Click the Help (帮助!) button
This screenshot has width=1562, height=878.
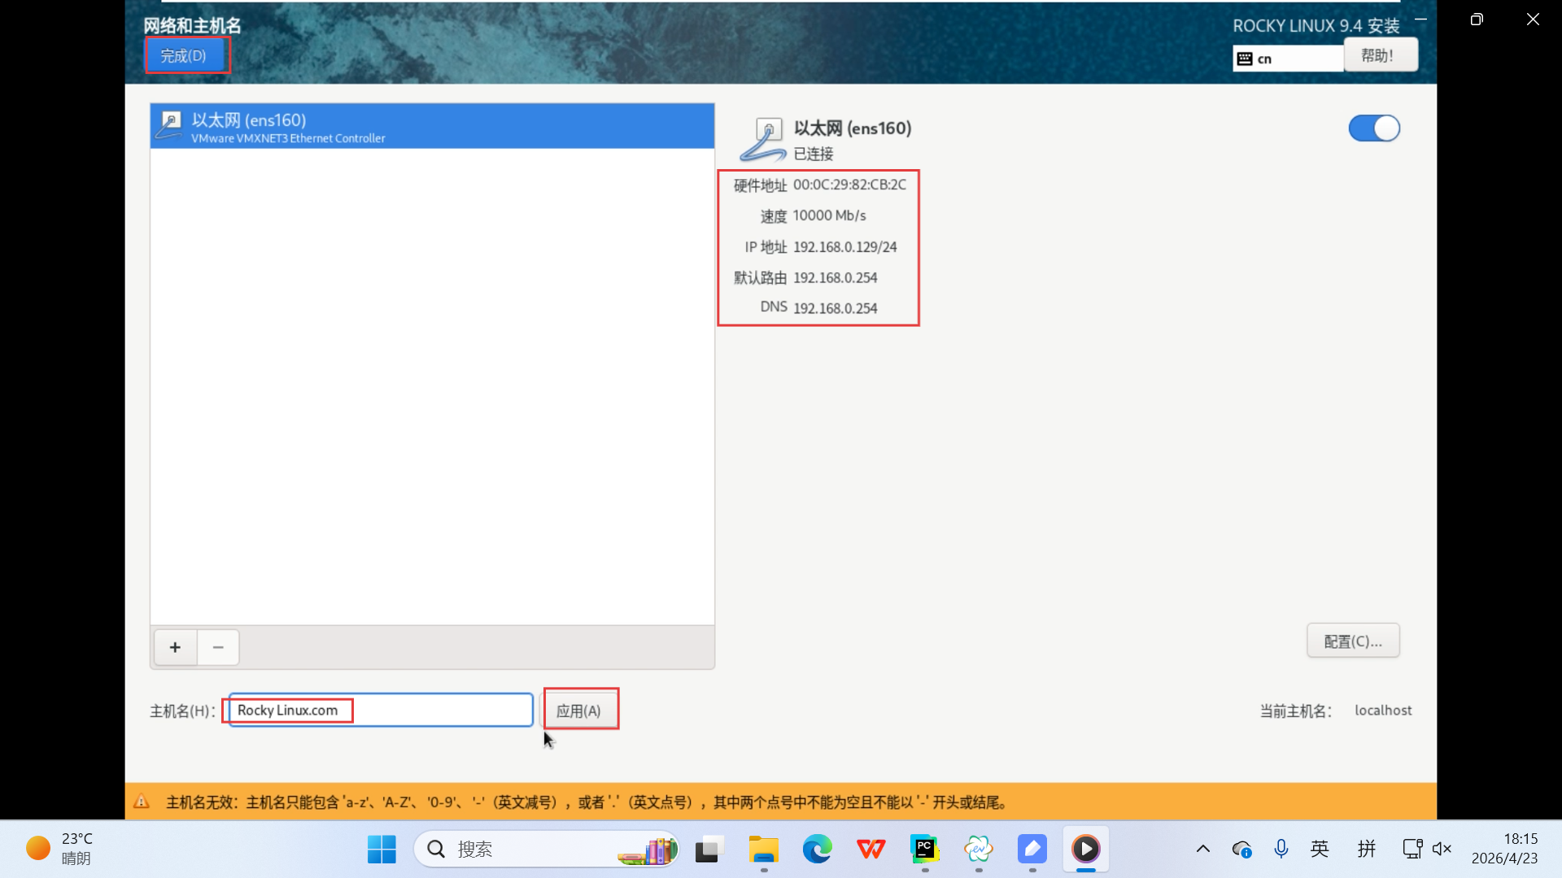[x=1380, y=56]
